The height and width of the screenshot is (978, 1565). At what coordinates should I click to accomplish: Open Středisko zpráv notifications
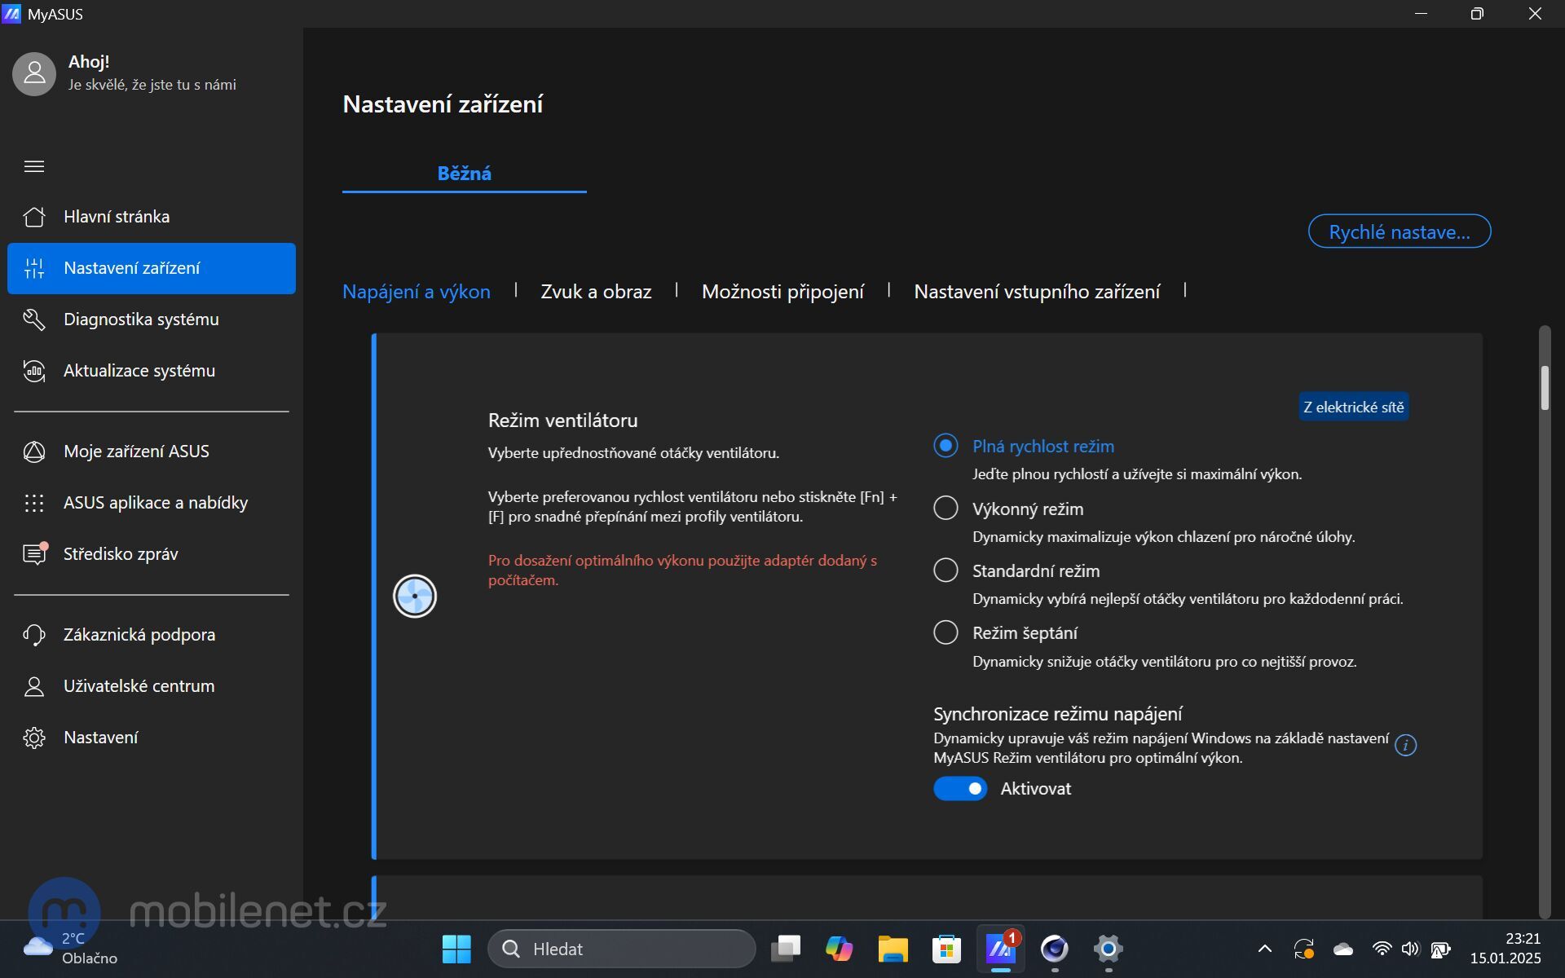pos(121,553)
